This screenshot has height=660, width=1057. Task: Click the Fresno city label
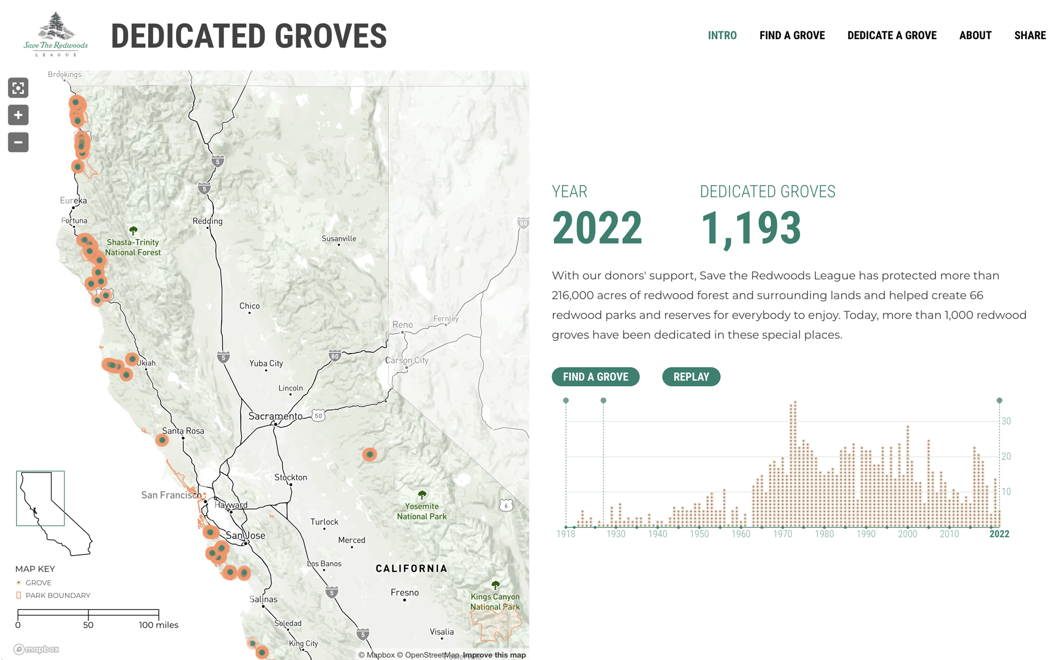click(x=405, y=592)
